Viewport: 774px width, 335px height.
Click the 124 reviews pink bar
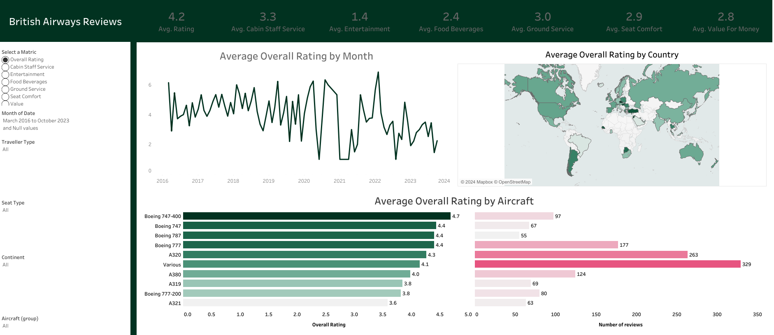(x=525, y=274)
